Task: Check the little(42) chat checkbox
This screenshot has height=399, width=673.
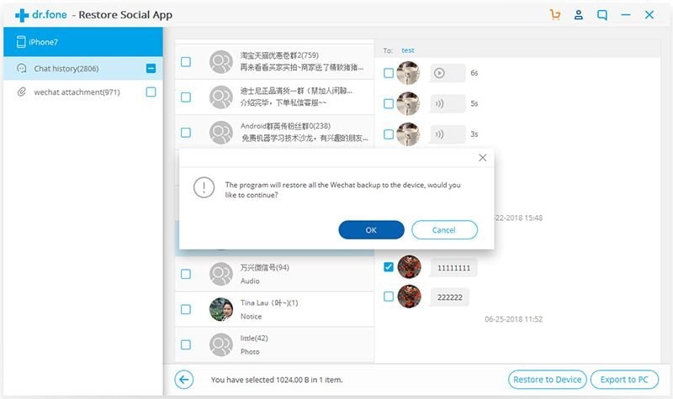Action: tap(186, 344)
